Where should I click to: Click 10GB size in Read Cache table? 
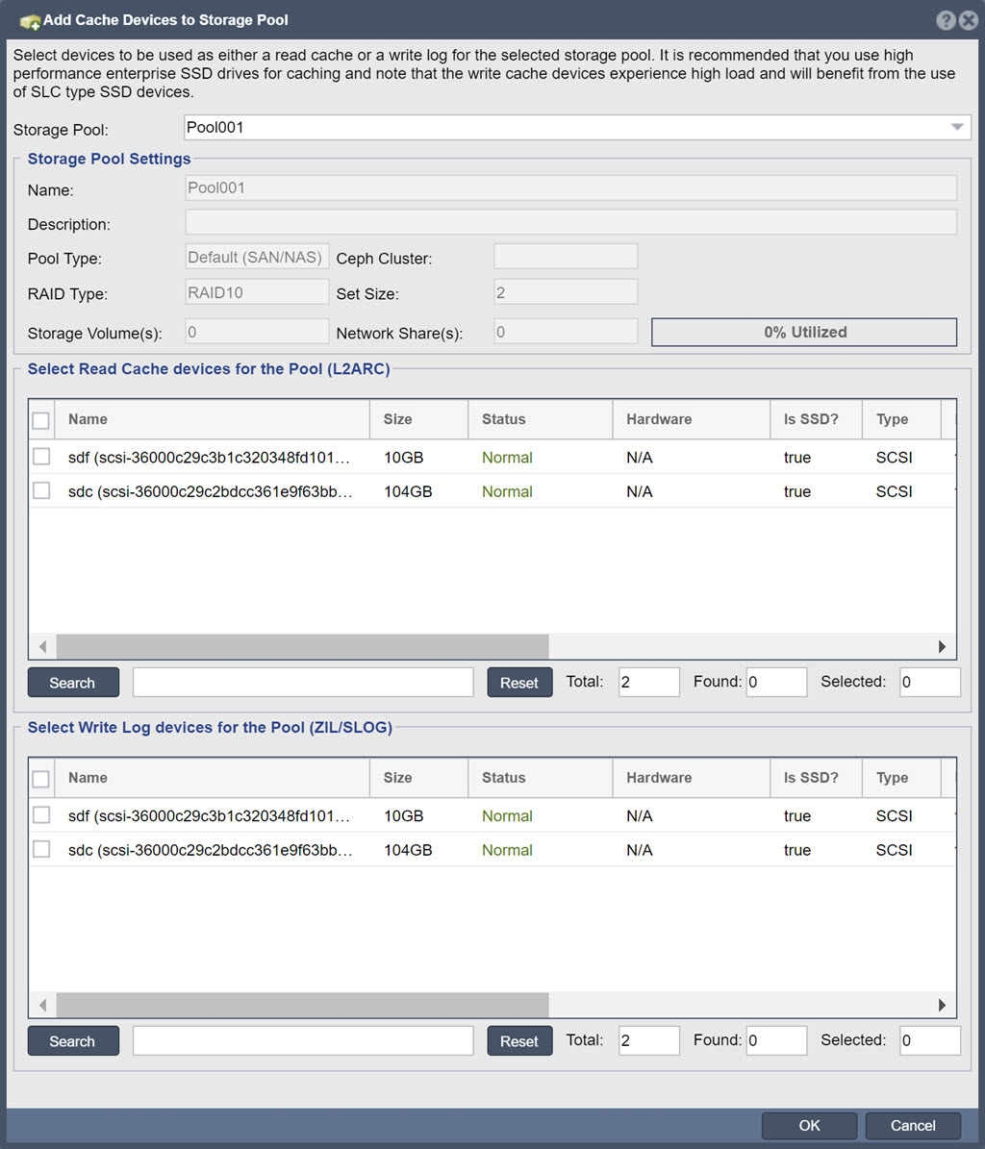click(404, 458)
